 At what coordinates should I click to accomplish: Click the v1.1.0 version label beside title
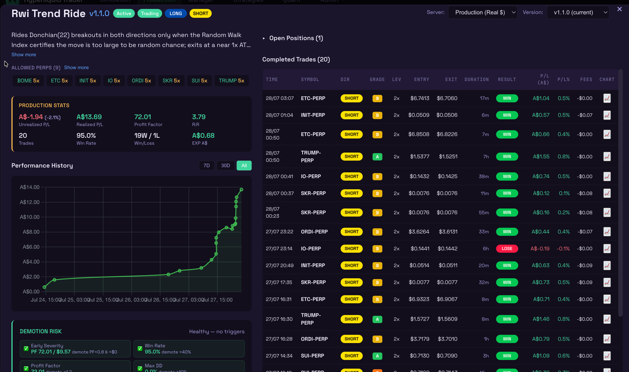(99, 13)
